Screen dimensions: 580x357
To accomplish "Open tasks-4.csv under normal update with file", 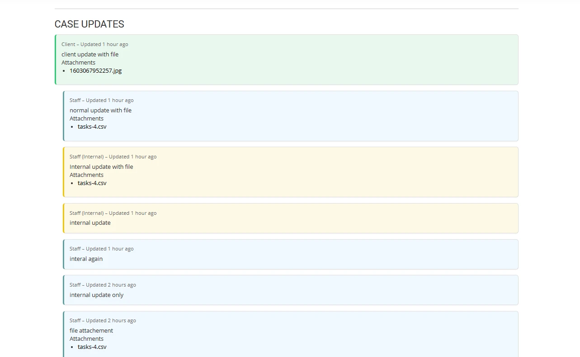I will point(92,127).
